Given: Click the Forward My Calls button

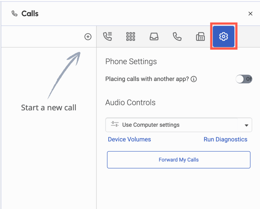Looking at the screenshot, I should [178, 160].
